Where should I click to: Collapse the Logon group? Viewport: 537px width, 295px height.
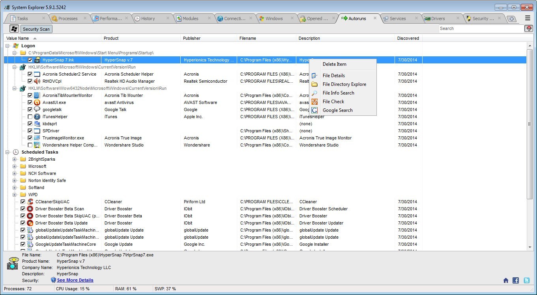tap(7, 46)
